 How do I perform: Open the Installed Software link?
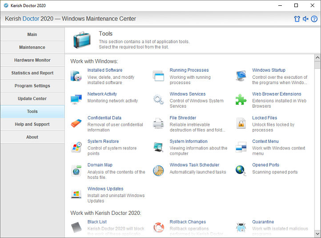point(105,70)
